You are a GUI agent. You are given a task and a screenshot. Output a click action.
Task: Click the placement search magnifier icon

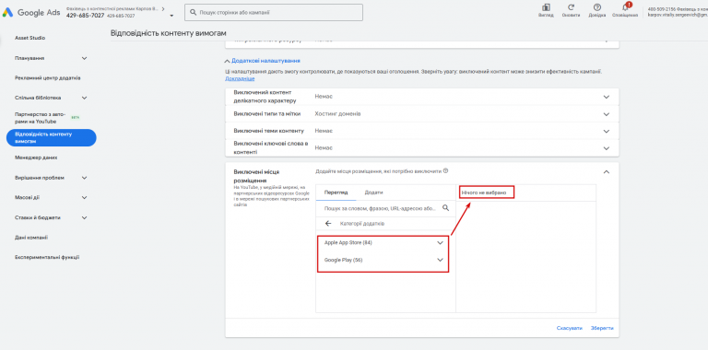tap(445, 208)
